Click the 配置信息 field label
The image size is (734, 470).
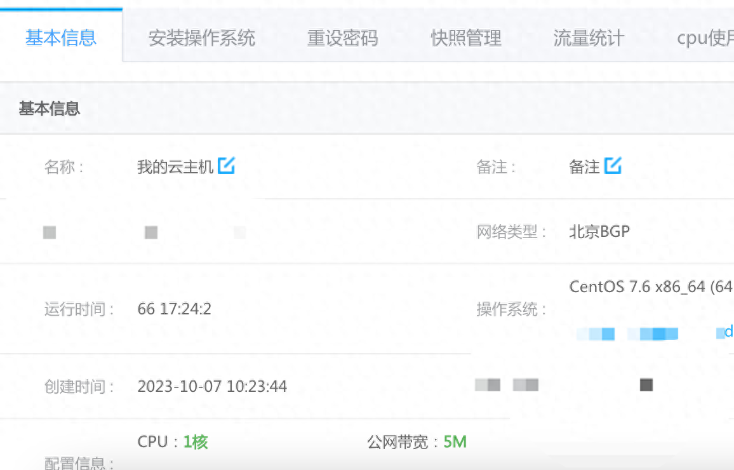click(x=79, y=463)
